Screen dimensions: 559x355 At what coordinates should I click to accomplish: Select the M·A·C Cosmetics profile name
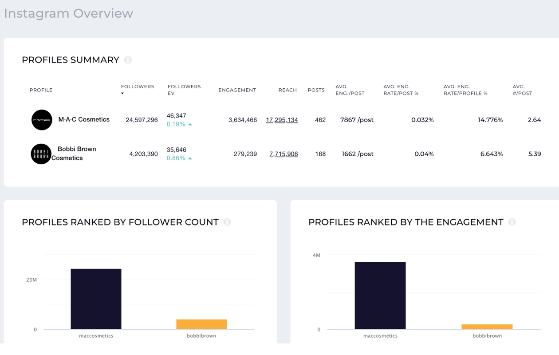pyautogui.click(x=84, y=119)
